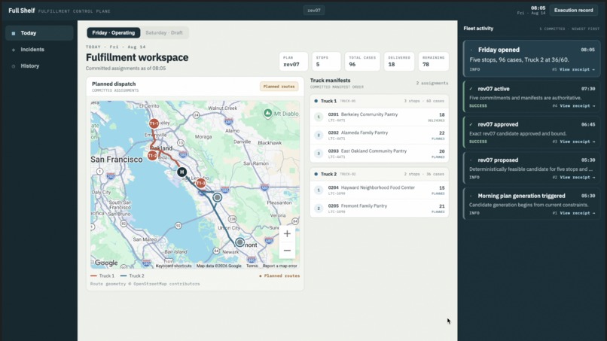
Task: Click the History circle icon in sidebar
Action: pos(14,66)
